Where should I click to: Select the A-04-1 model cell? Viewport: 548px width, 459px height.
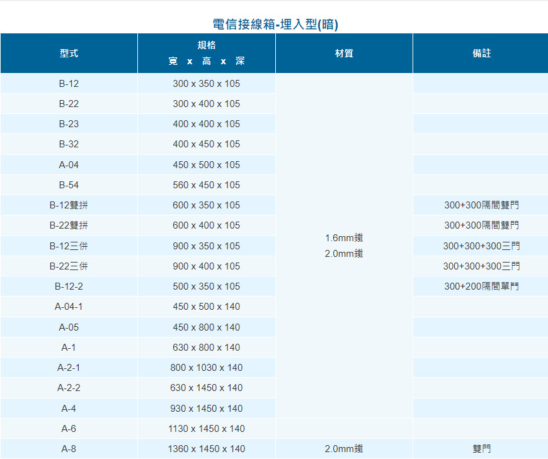click(x=69, y=307)
